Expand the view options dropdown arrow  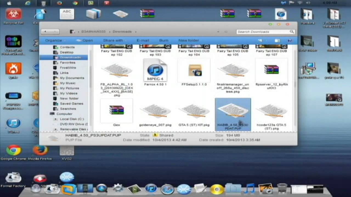click(267, 40)
